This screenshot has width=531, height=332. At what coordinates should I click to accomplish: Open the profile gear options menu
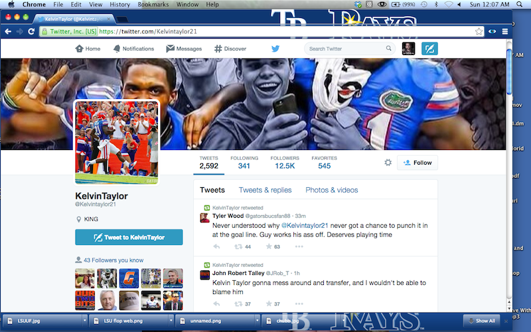tap(388, 163)
